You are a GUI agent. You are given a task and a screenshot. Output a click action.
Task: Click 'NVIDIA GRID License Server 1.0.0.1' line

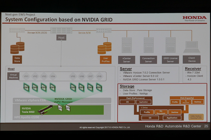(143, 79)
